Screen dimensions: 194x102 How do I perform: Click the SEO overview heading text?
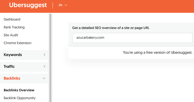click(111, 28)
